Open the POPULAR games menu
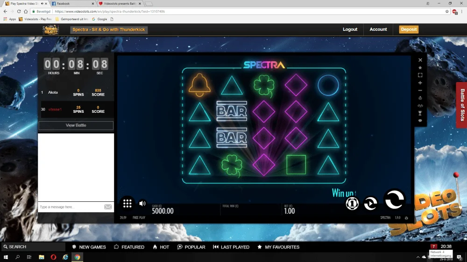The image size is (467, 262). pos(191,247)
